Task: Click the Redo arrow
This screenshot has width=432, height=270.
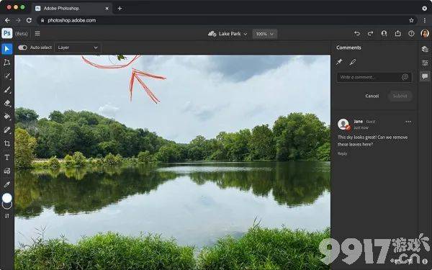Action: [370, 33]
